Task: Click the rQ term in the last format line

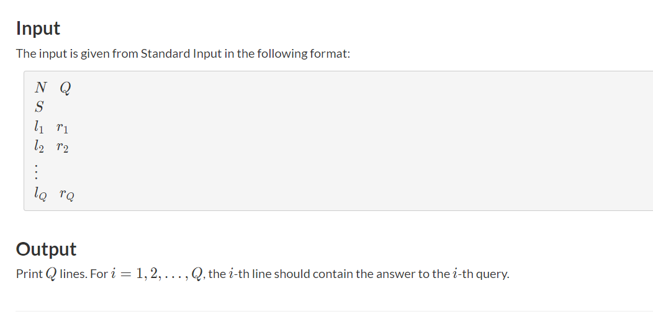Action: [67, 194]
